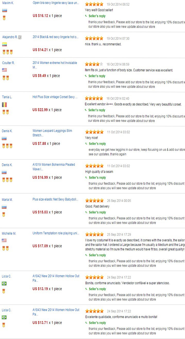
Task: Click the US flag under Michelle M.
Action: pos(4,240)
